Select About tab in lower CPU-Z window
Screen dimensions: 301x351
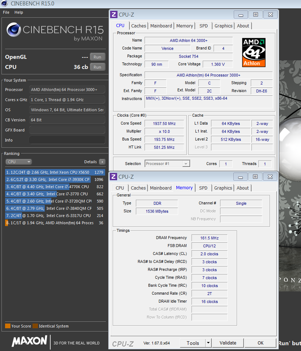tap(242, 188)
